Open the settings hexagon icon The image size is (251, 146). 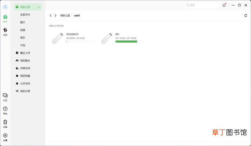click(5, 135)
